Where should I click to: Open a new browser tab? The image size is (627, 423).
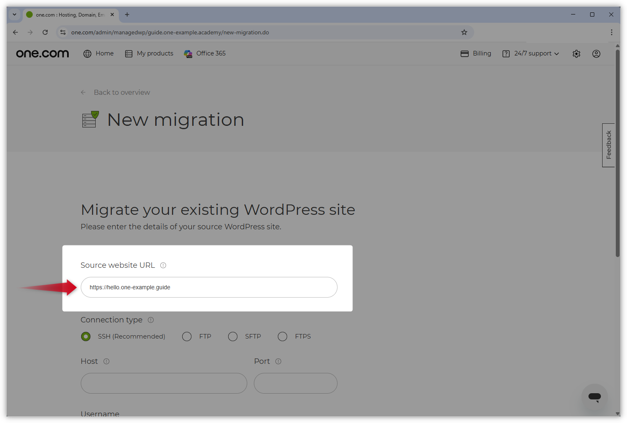[x=127, y=14]
